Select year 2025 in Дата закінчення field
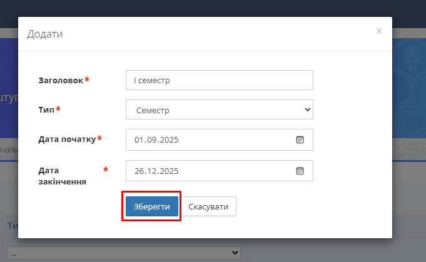 coord(168,171)
